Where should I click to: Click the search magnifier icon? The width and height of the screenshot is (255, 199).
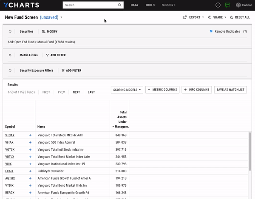click(119, 5)
